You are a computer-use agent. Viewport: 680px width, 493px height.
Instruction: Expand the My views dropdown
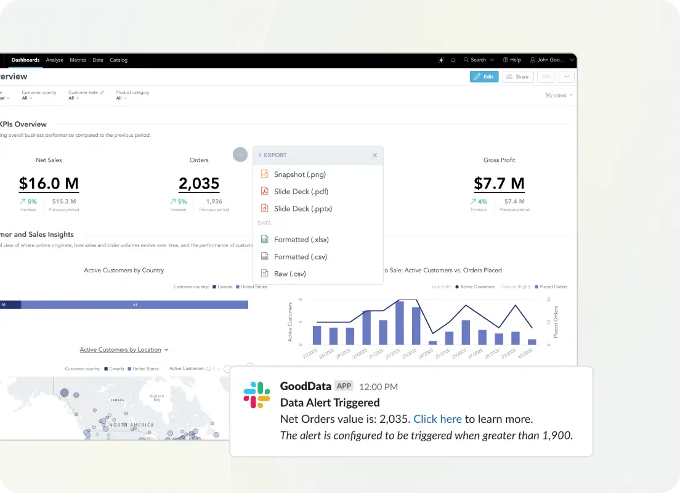(x=559, y=95)
